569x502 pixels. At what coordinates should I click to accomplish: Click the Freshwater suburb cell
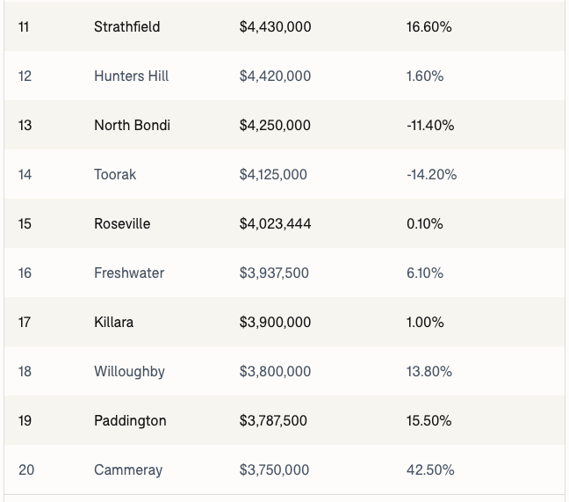129,273
